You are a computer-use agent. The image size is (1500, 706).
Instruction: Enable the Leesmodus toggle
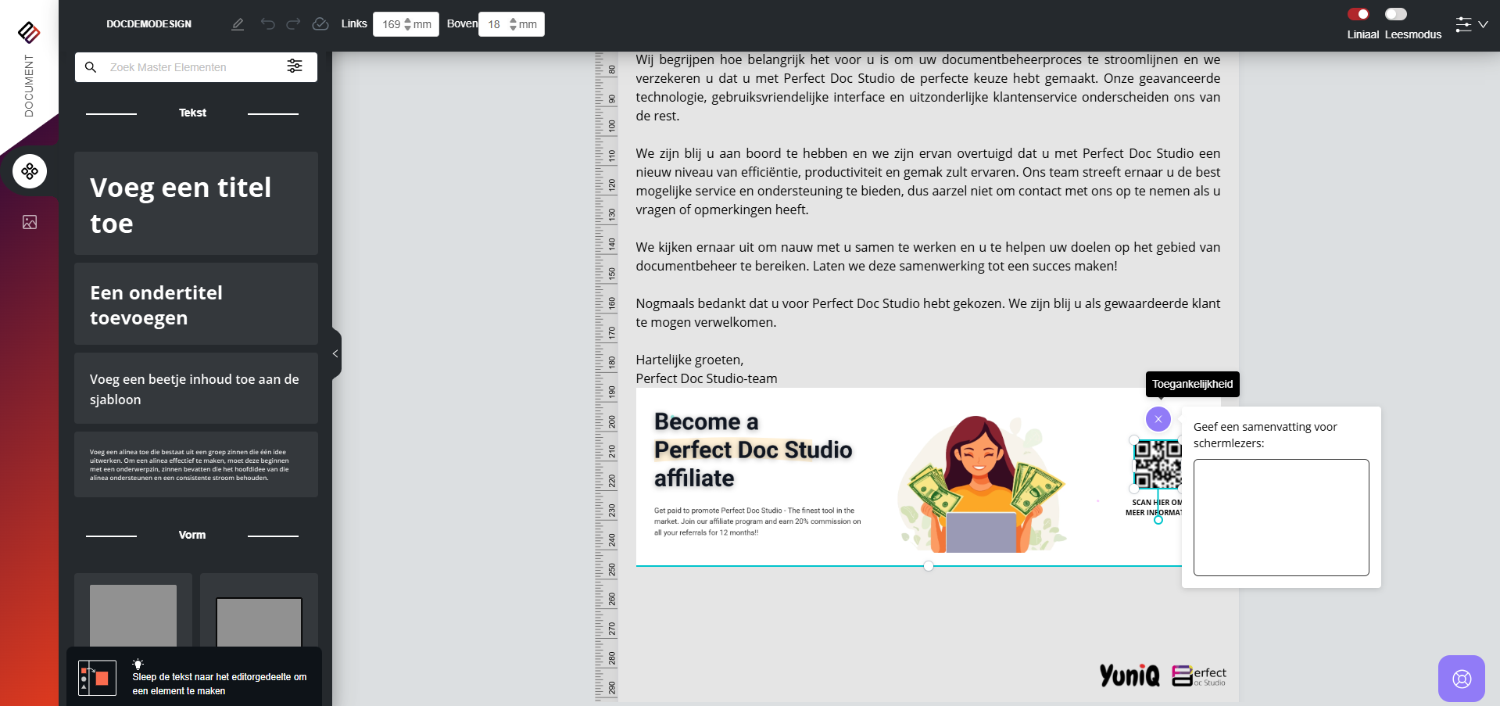[1395, 14]
